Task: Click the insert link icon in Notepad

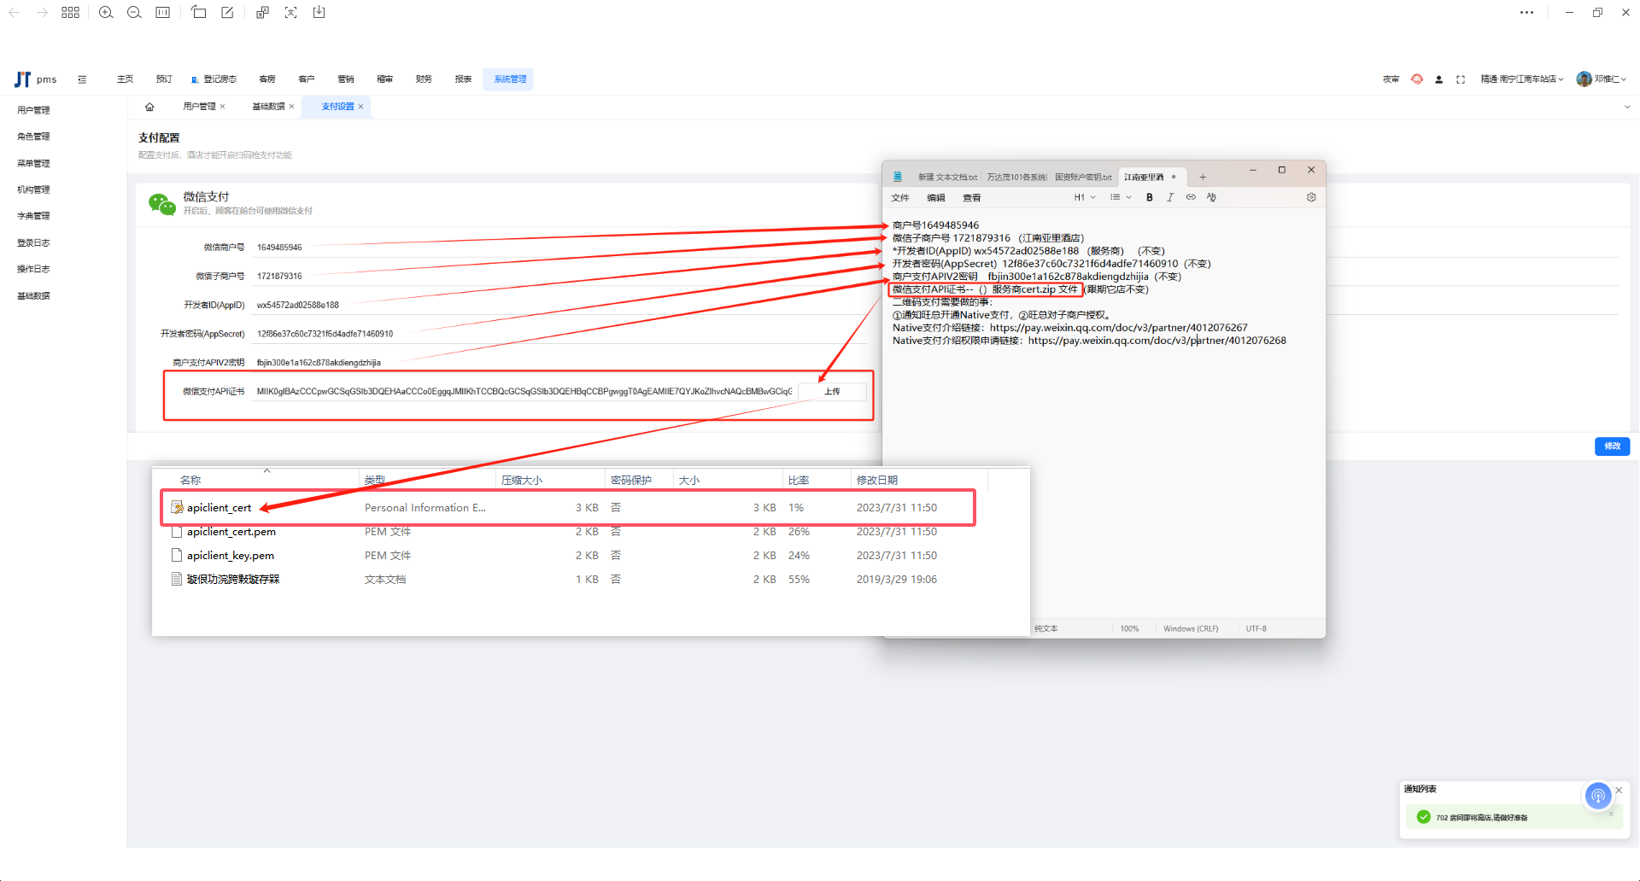Action: click(x=1191, y=197)
